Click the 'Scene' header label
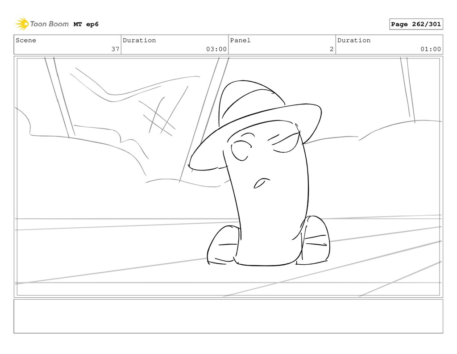Screen dimensions: 457x354 26,40
